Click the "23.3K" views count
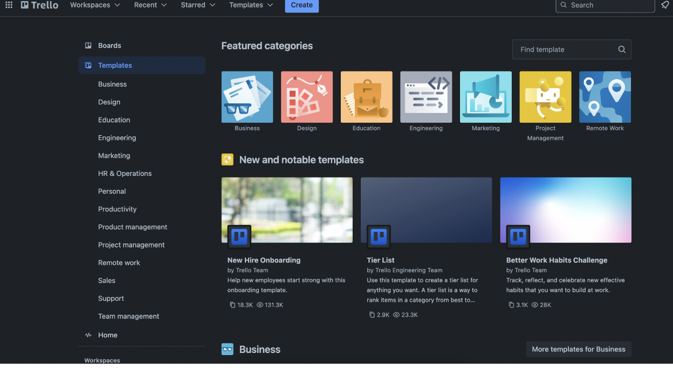This screenshot has width=673, height=368. [x=410, y=315]
